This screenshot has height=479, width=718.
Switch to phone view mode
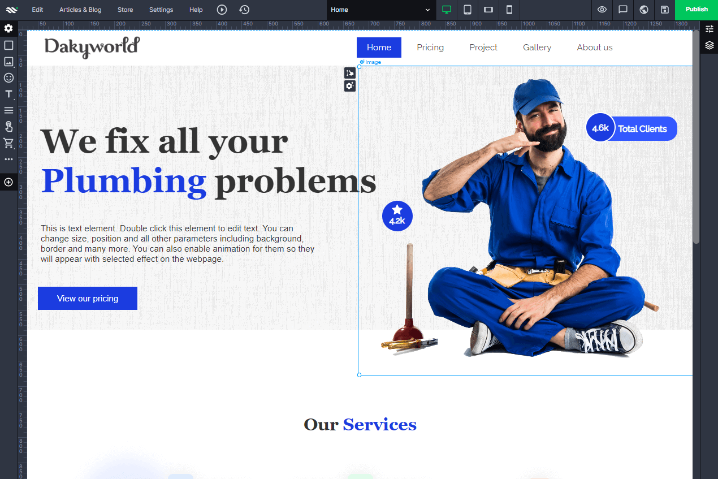point(509,10)
